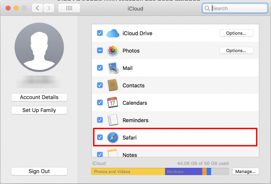
Task: Click the iCloud window title
Action: (x=135, y=9)
